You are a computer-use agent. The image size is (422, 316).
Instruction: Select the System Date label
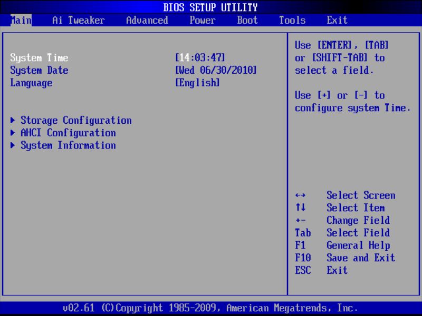click(x=39, y=71)
